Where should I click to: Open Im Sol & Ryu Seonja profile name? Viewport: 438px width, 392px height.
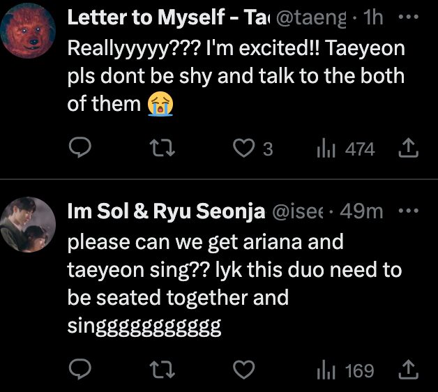164,212
